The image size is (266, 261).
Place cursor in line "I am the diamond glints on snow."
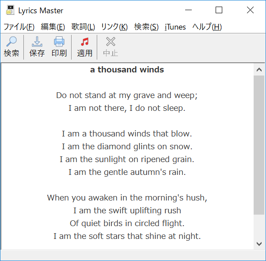pos(127,147)
